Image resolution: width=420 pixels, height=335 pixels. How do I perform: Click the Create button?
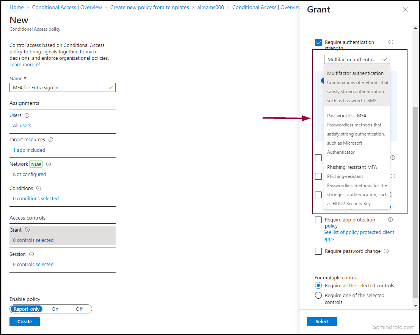point(24,321)
